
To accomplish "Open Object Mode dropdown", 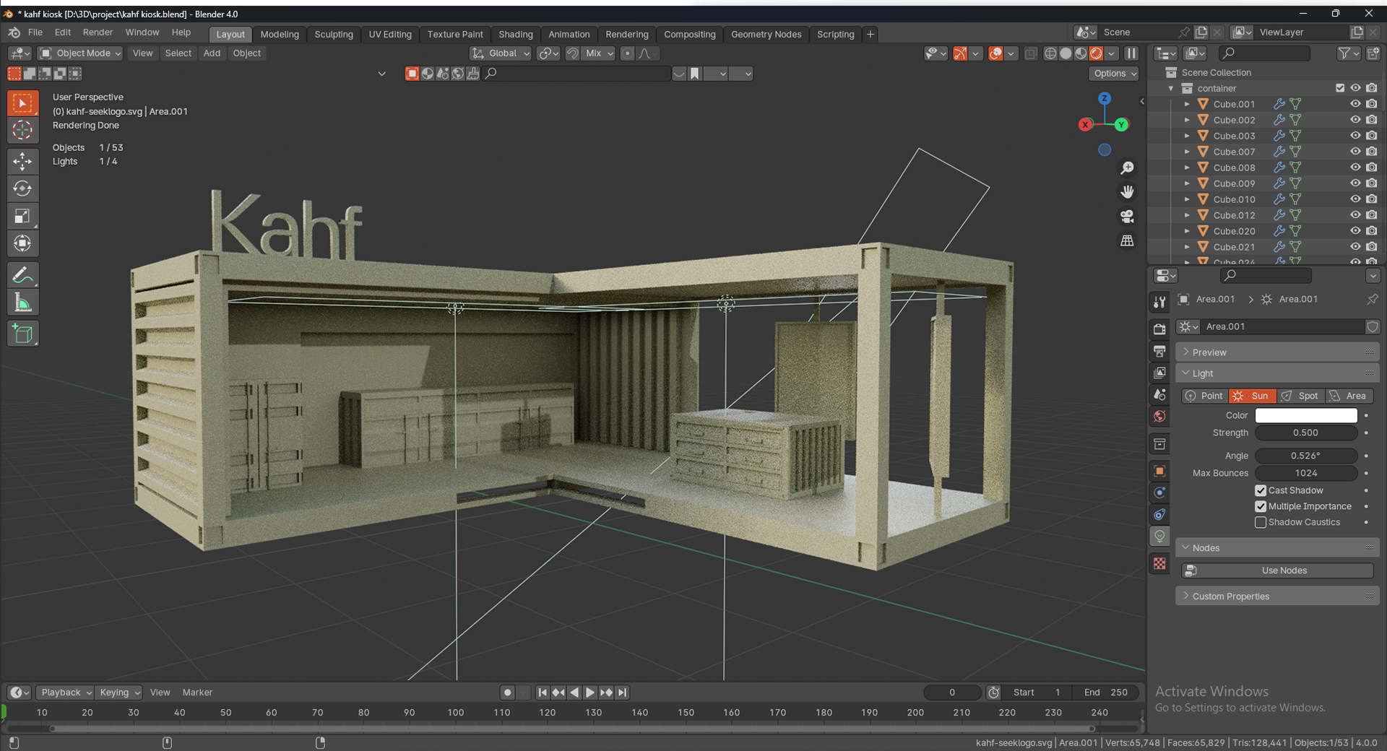I will (x=80, y=53).
